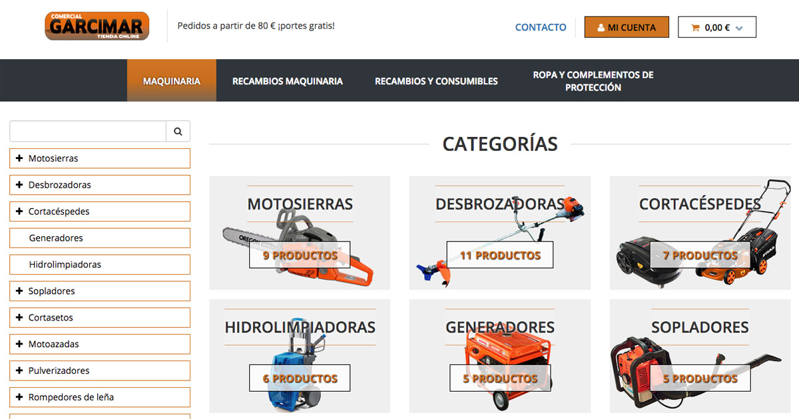Open the CONTACTO link
Screen dimensions: 799x419
tap(540, 27)
